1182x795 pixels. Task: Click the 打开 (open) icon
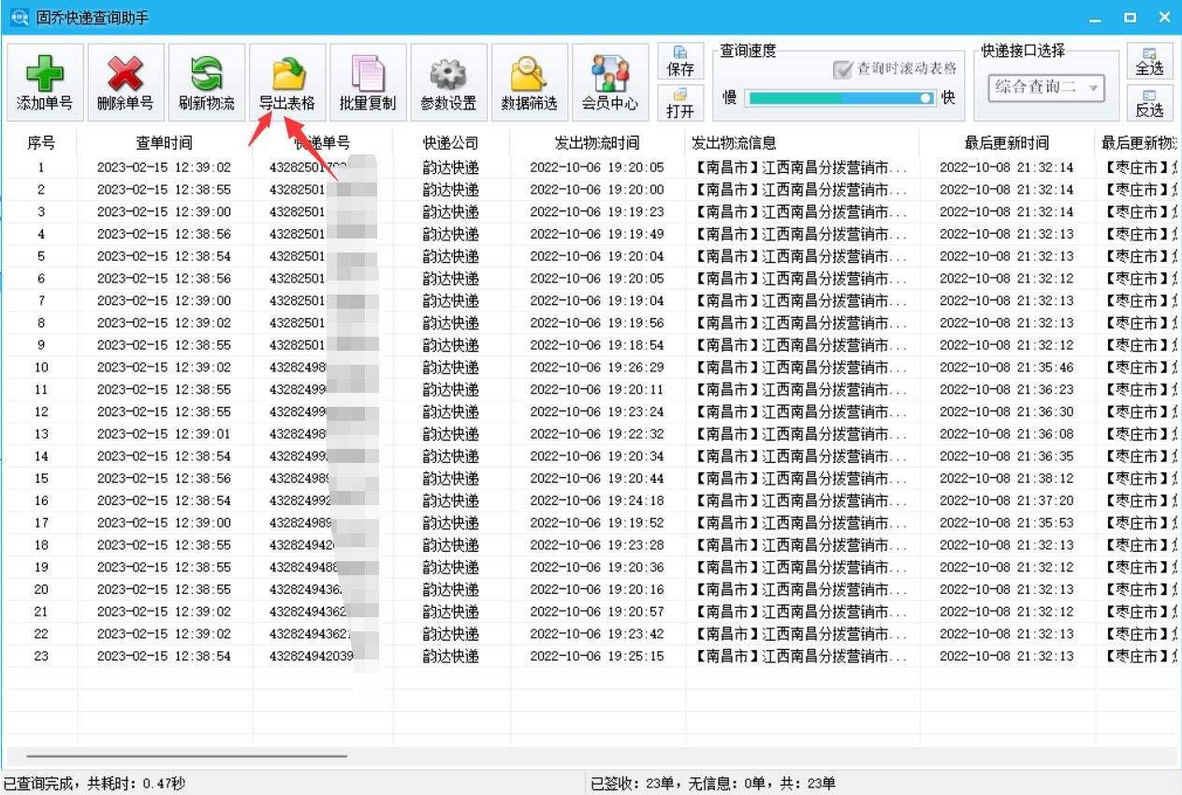pos(680,104)
